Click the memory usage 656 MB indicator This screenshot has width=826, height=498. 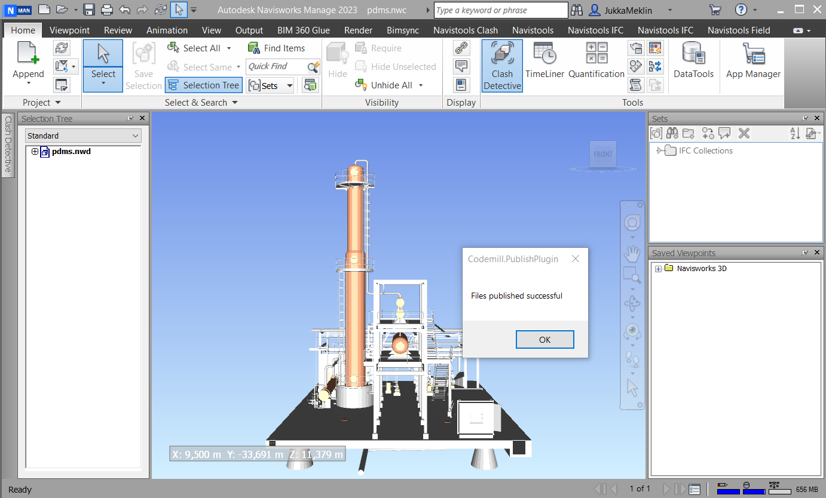(807, 490)
